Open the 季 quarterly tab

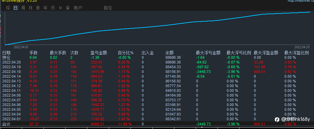(38, 8)
